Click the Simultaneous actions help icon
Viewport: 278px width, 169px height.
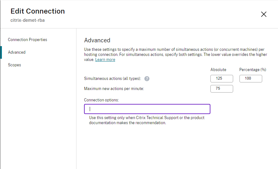point(147,79)
